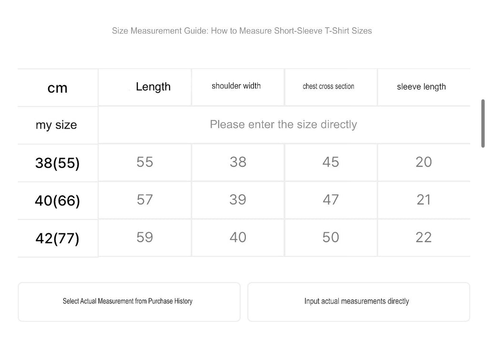Select the 42(77) size row header

[58, 238]
